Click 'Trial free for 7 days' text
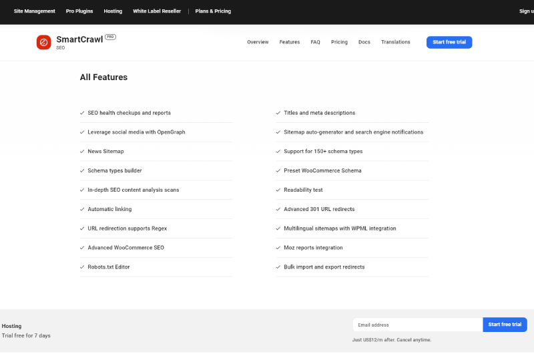The width and height of the screenshot is (534, 354). 26,335
